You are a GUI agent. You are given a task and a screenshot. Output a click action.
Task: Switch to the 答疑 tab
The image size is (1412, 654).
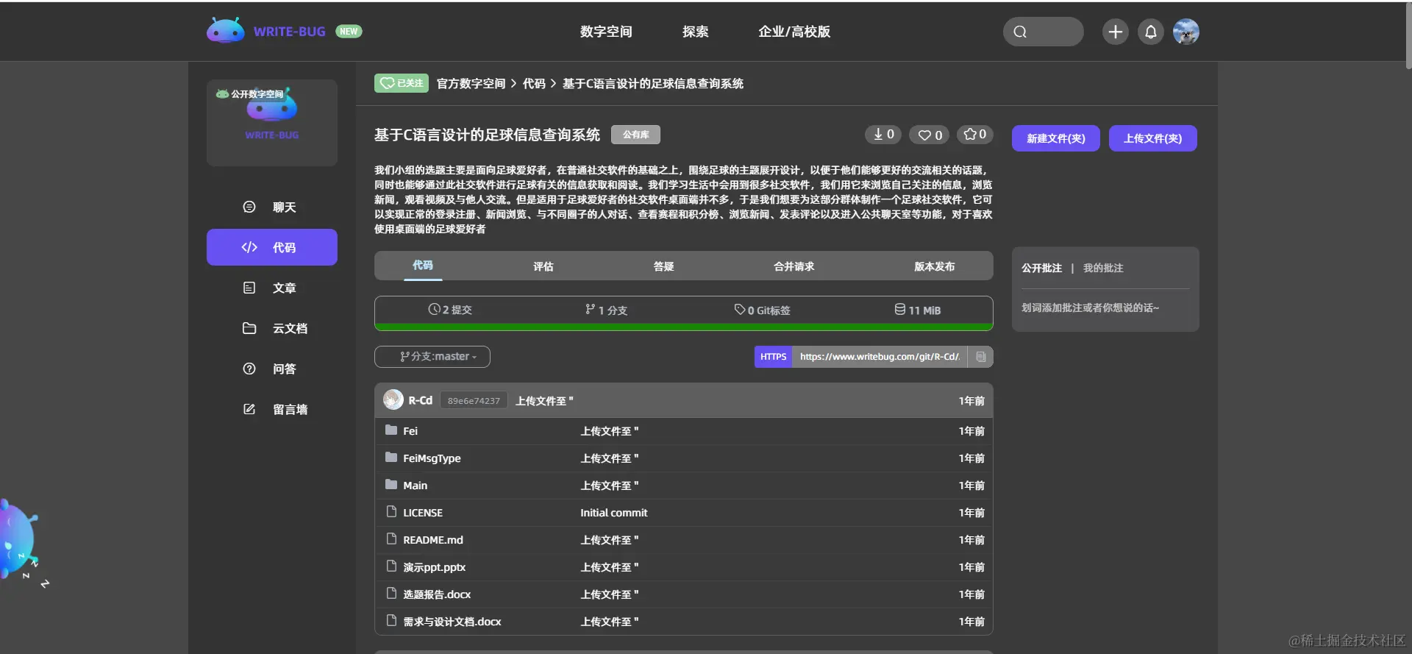click(x=664, y=266)
